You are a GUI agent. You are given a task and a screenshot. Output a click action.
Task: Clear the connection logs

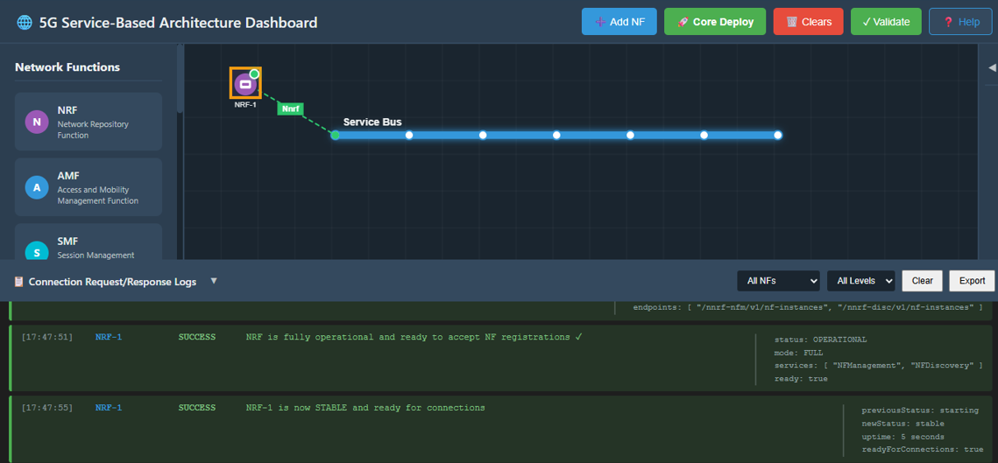point(922,281)
